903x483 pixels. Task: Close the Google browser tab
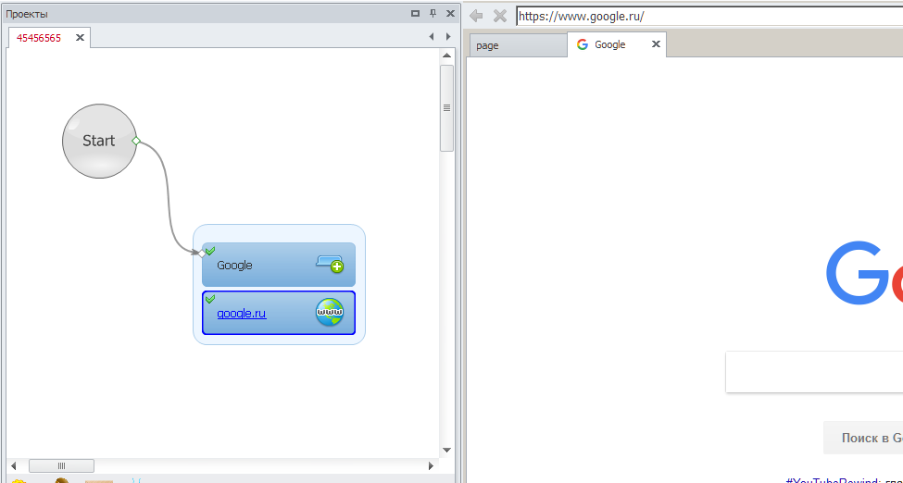[656, 43]
